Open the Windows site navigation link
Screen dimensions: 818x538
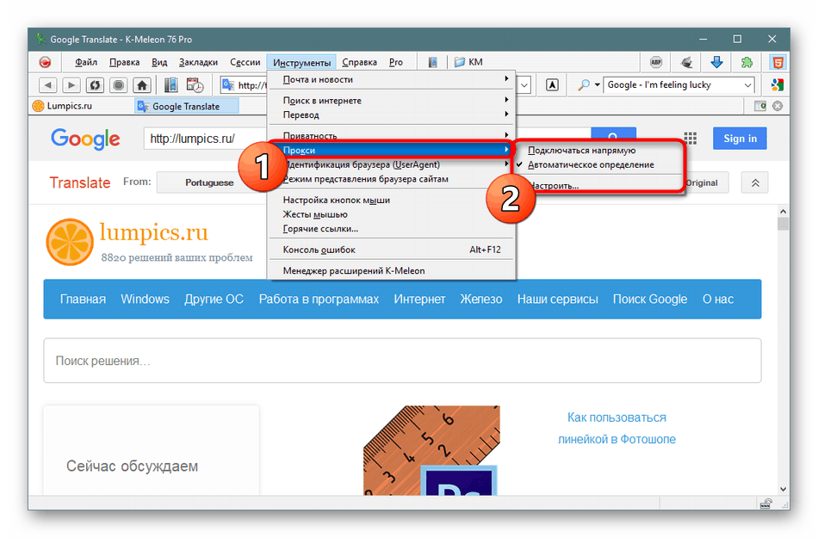click(x=145, y=300)
